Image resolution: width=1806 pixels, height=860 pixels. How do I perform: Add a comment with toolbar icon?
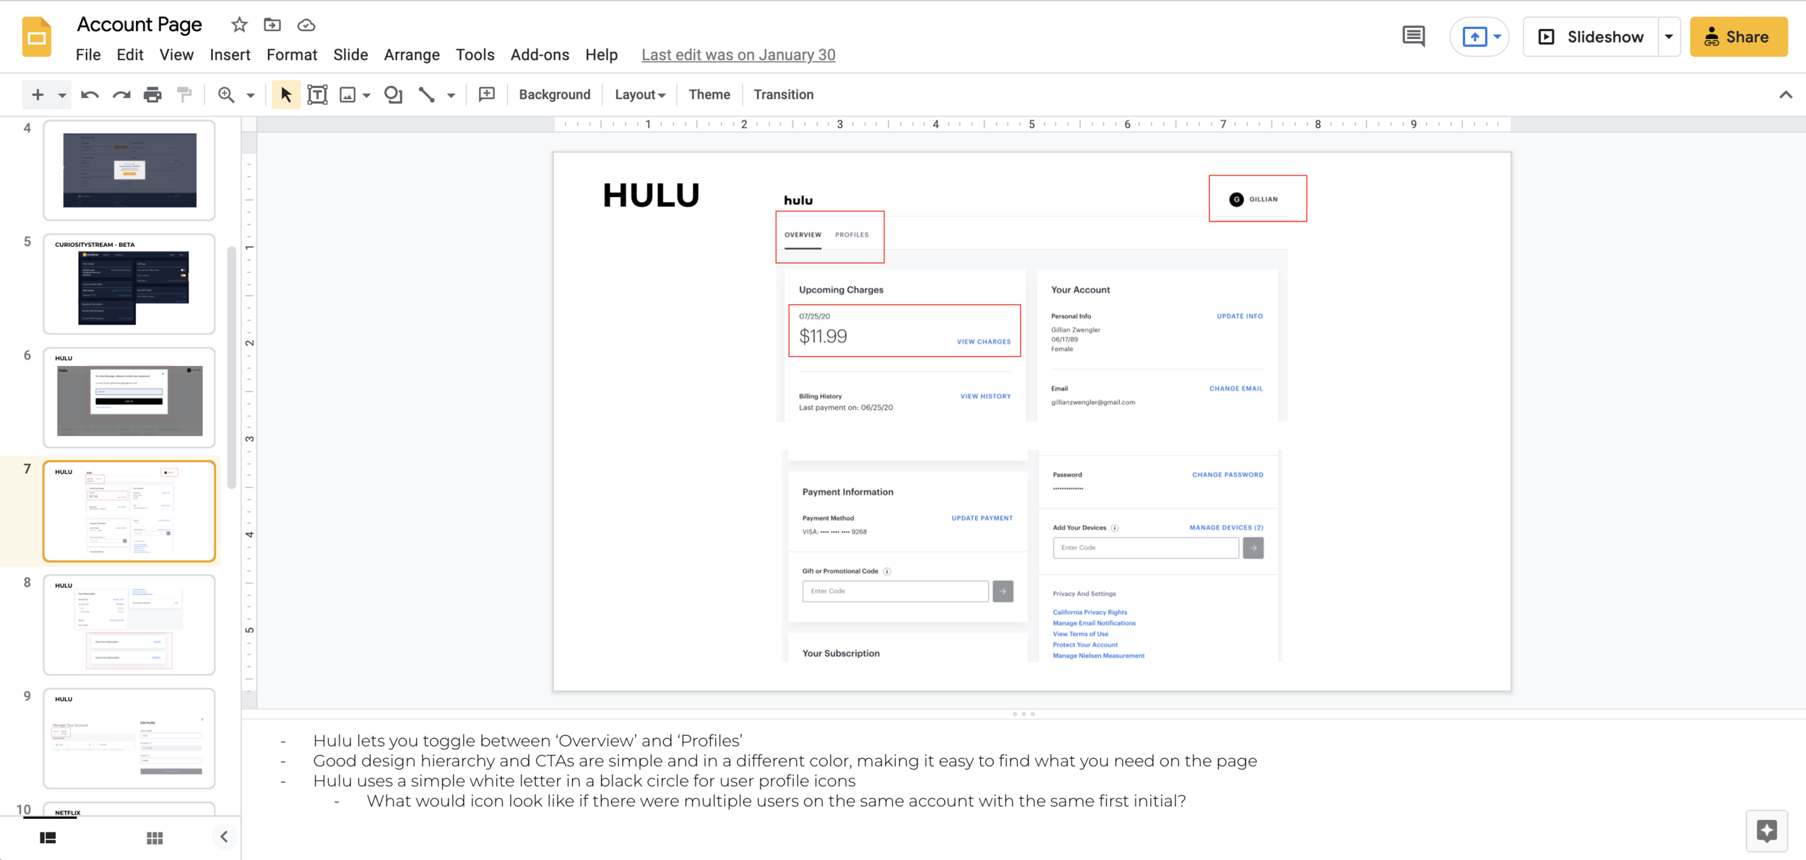pyautogui.click(x=487, y=95)
